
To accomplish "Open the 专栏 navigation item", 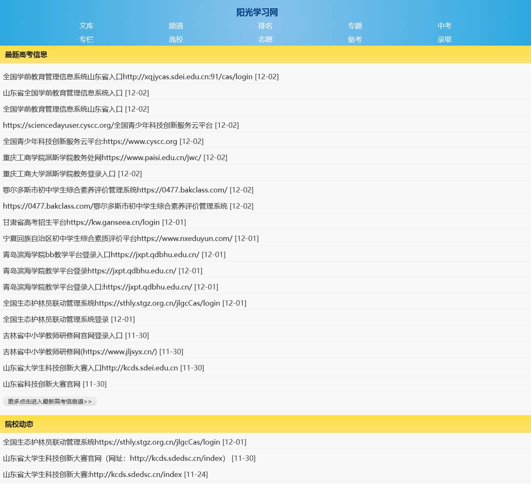I will click(86, 39).
